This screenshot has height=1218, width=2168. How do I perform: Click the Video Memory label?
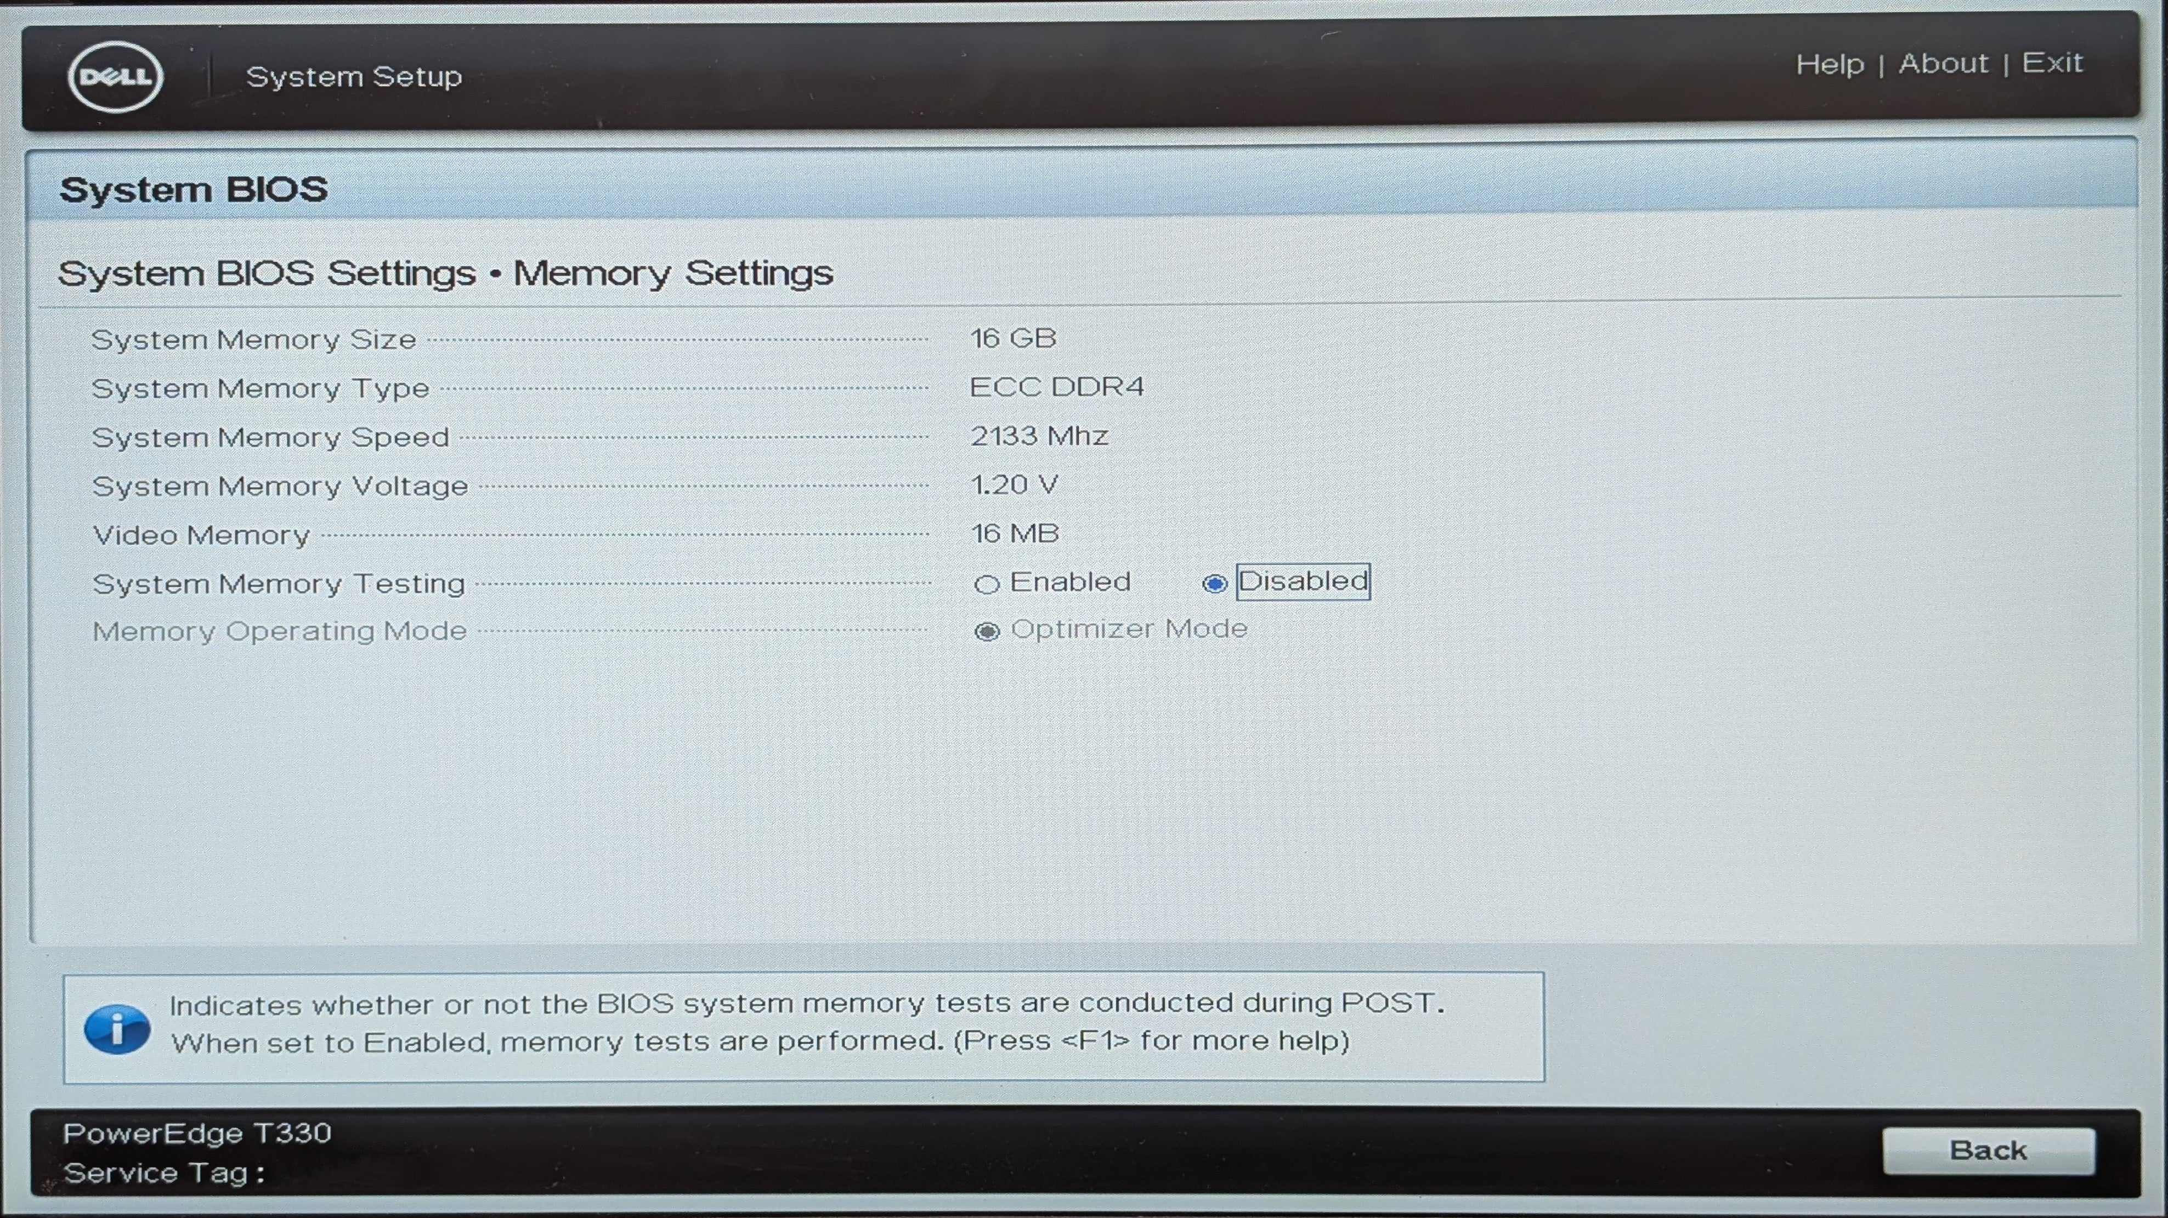pos(201,535)
